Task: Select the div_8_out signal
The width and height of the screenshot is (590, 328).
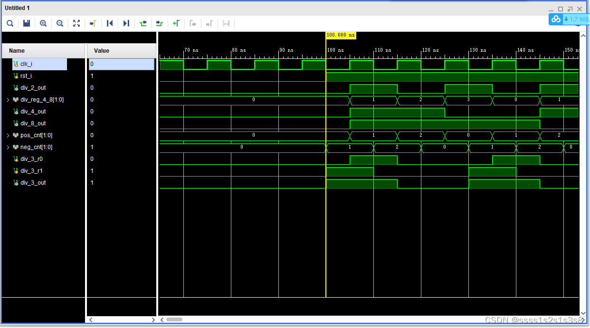Action: click(x=33, y=123)
